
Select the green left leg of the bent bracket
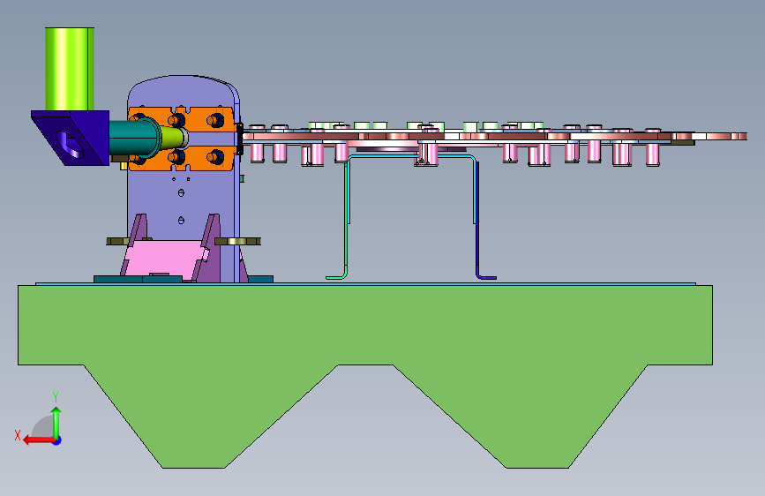[347, 220]
